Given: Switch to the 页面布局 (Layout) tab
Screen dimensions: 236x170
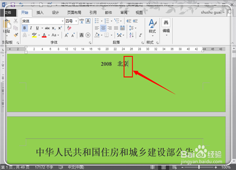Looking at the screenshot, I should [74, 13].
